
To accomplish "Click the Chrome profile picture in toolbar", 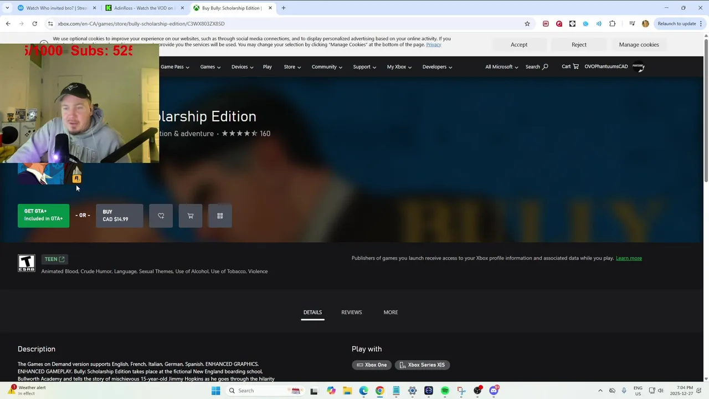I will [x=645, y=24].
